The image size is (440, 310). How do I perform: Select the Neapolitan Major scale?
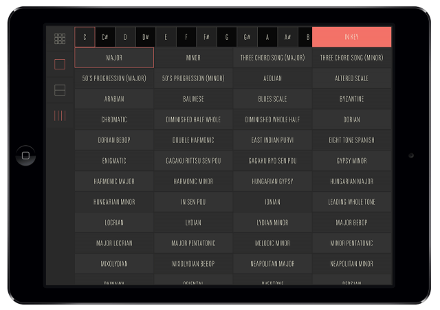272,264
